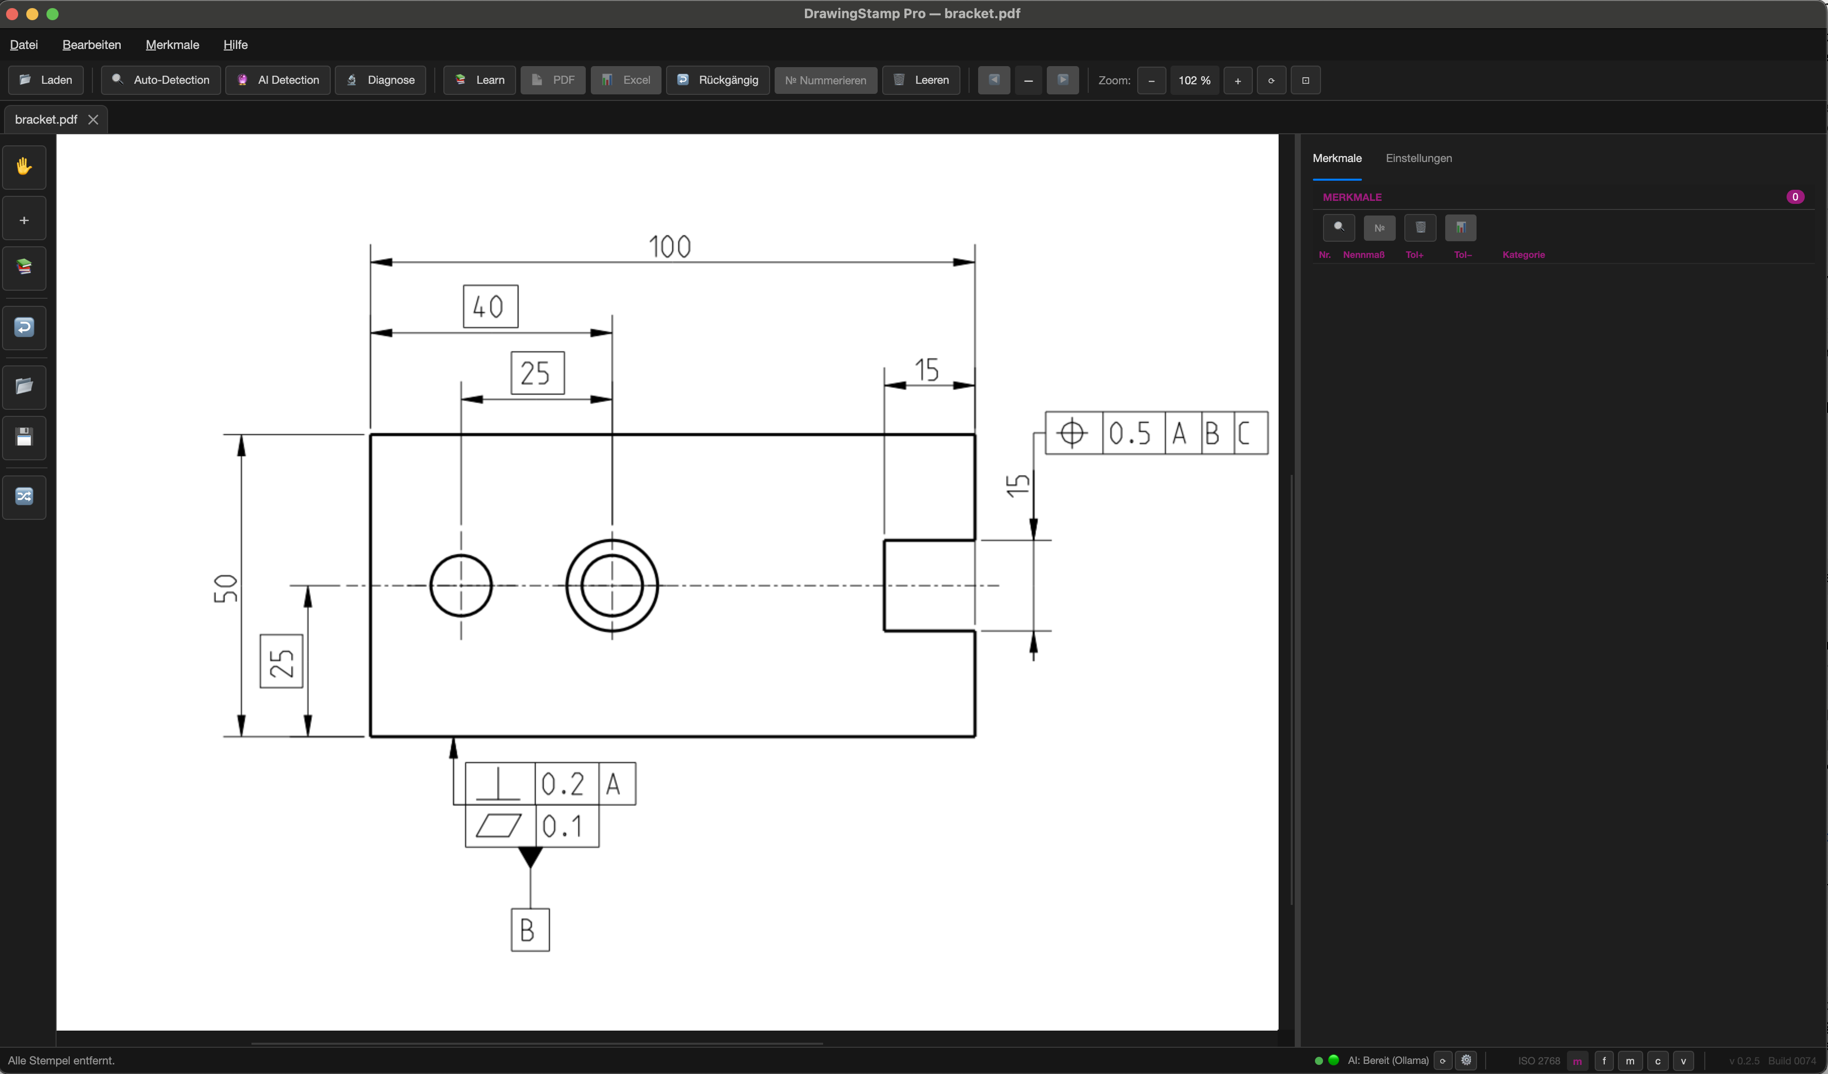Start AI Detection from the toolbar
Viewport: 1828px width, 1074px height.
(x=278, y=80)
